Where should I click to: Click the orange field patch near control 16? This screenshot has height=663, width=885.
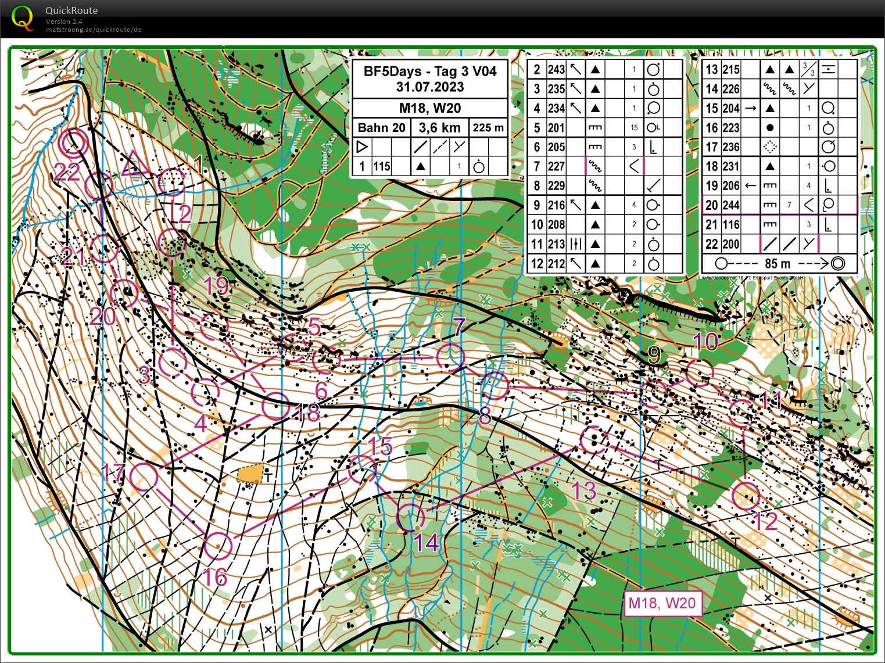click(250, 474)
